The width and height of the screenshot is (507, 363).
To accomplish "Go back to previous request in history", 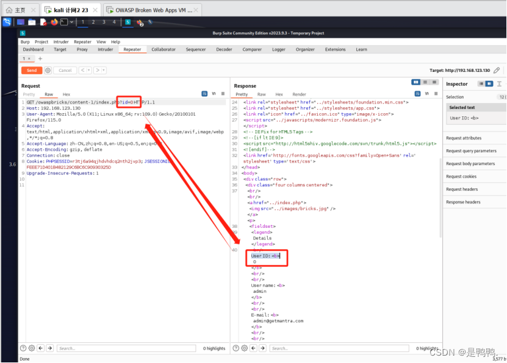I will click(82, 70).
